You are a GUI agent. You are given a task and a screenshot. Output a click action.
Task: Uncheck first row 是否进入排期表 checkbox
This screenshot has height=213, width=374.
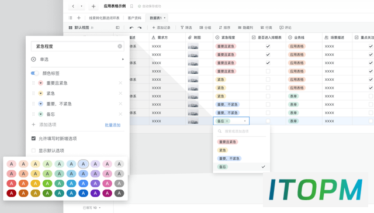(268, 46)
